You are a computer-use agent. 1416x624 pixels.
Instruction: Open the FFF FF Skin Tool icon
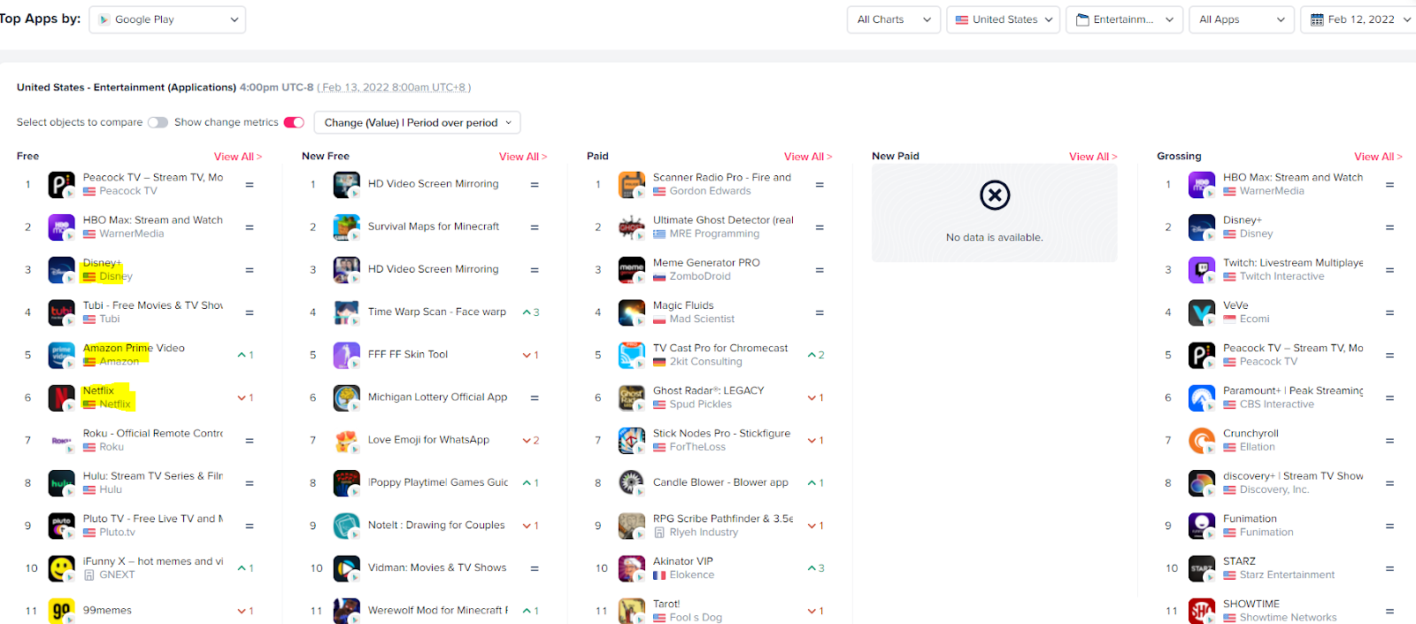click(346, 355)
